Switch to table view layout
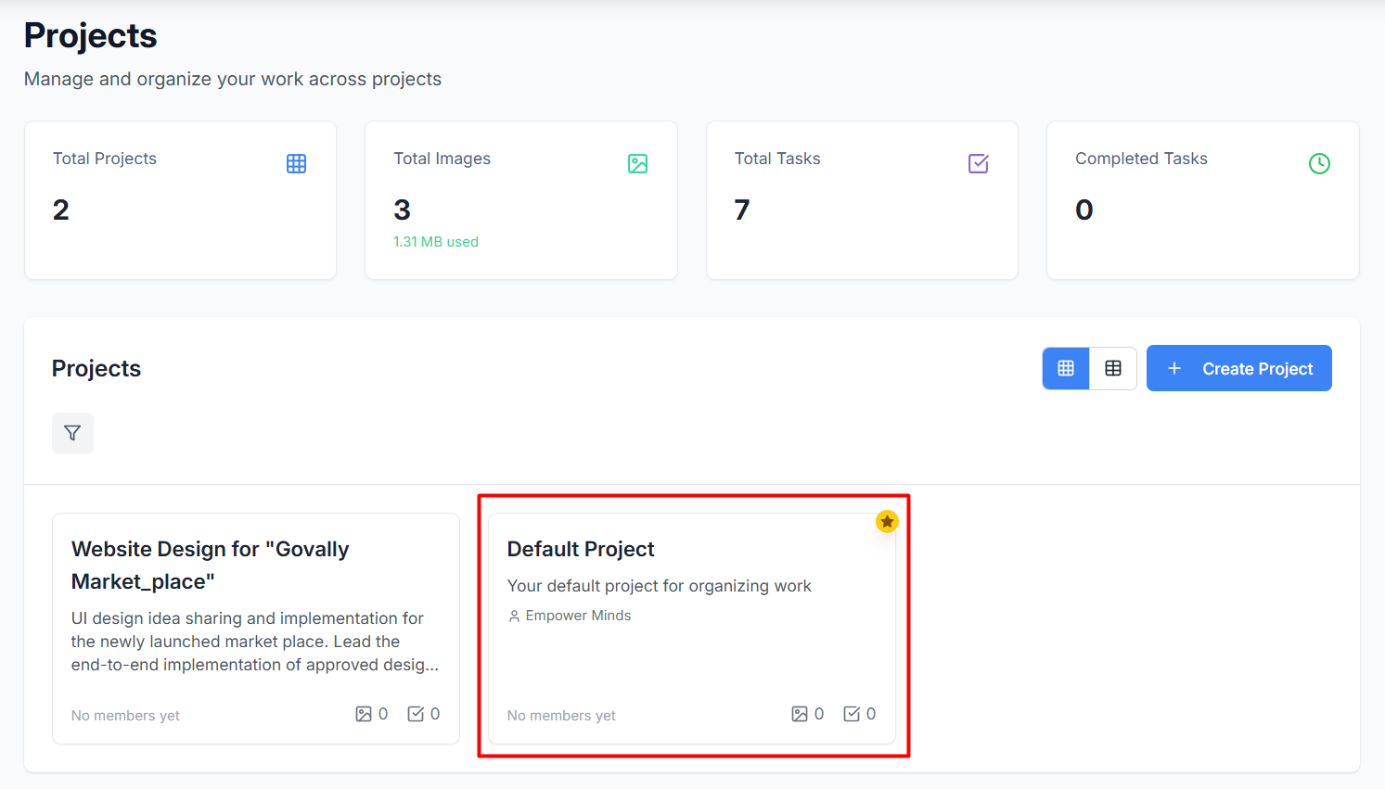 (x=1113, y=368)
